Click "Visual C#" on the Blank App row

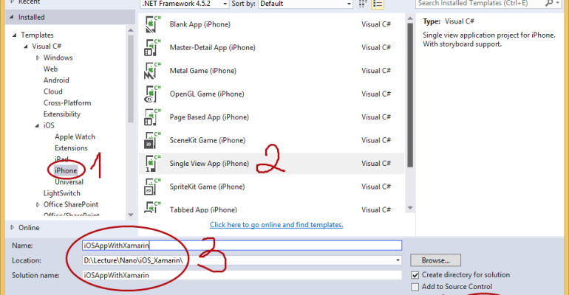click(376, 24)
